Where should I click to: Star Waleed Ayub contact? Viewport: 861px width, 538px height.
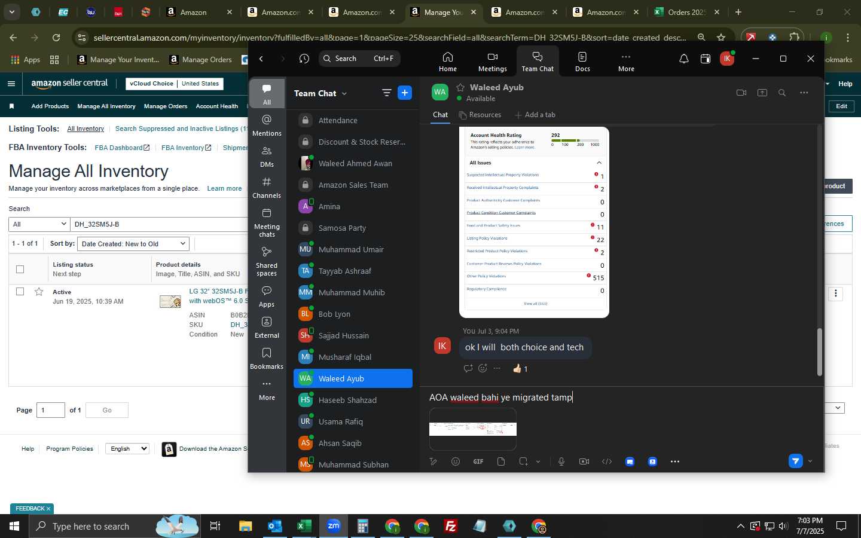tap(460, 87)
